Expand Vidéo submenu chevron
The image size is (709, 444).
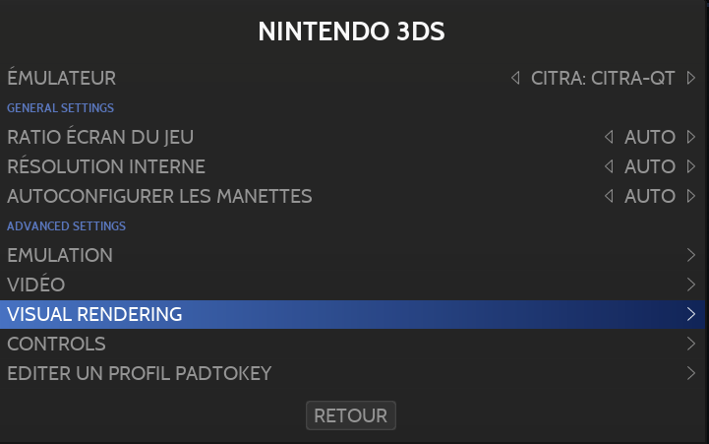coord(691,285)
